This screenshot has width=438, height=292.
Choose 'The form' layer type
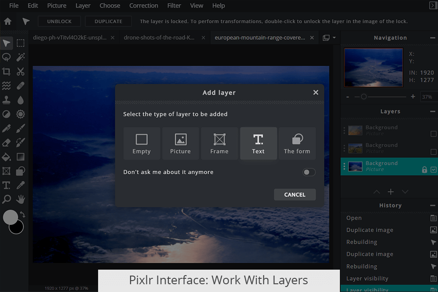pos(297,143)
